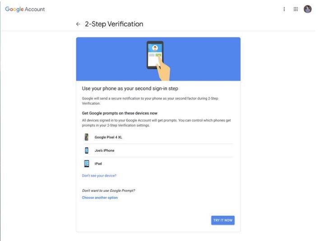
Task: Go back using the arrow icon
Action: point(78,24)
